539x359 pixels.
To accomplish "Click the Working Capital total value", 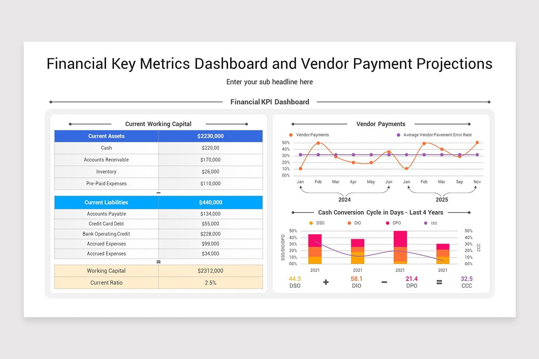I will pyautogui.click(x=210, y=271).
